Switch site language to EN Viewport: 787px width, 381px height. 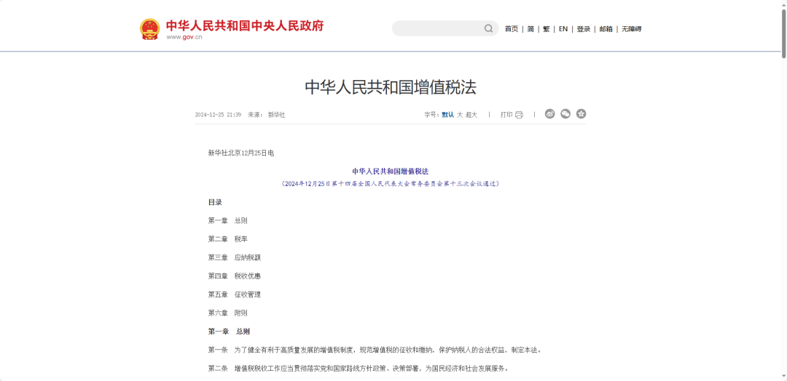(563, 29)
